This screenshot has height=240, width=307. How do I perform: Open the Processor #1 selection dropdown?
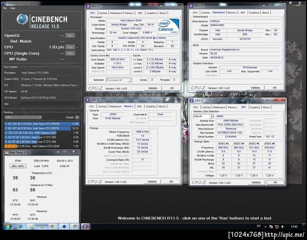[x=119, y=80]
